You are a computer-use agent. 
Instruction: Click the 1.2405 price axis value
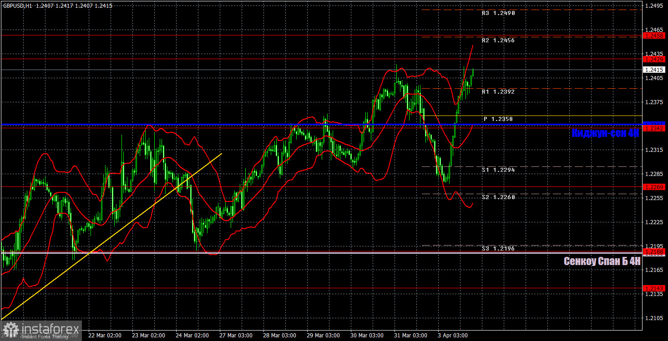click(x=653, y=78)
